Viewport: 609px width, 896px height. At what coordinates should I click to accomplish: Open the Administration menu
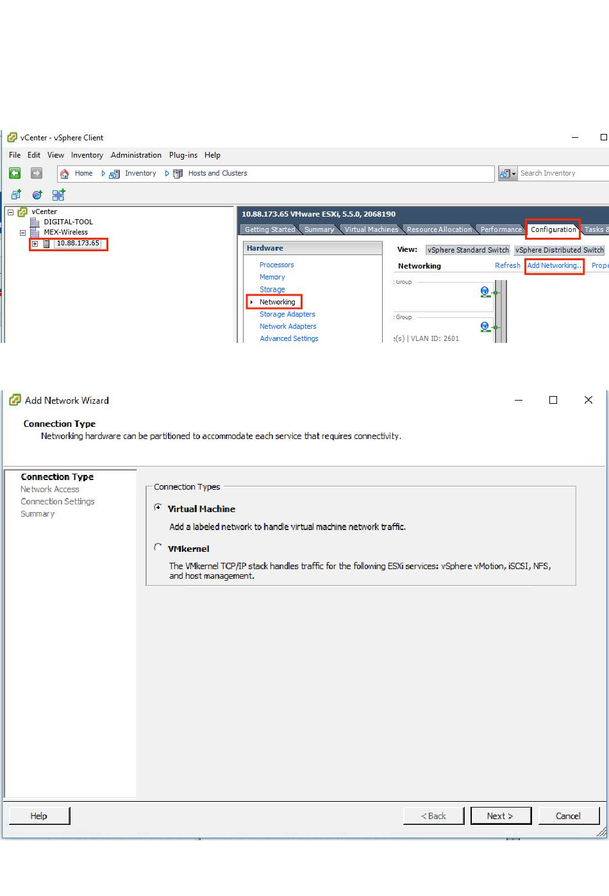coord(136,155)
